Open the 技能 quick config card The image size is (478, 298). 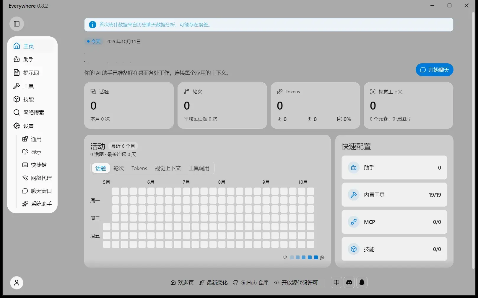394,249
